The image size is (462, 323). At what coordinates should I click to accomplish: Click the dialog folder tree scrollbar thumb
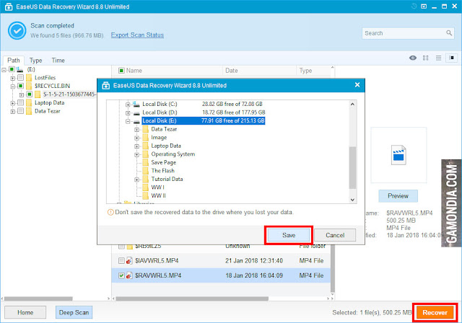pos(352,167)
